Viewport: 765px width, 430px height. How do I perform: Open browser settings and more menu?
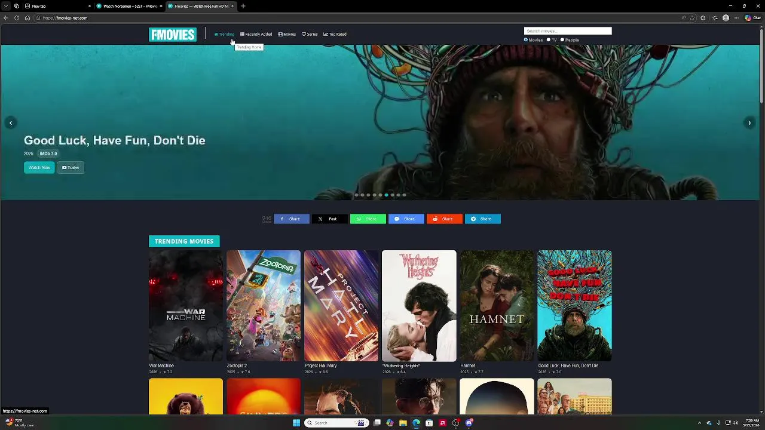736,18
